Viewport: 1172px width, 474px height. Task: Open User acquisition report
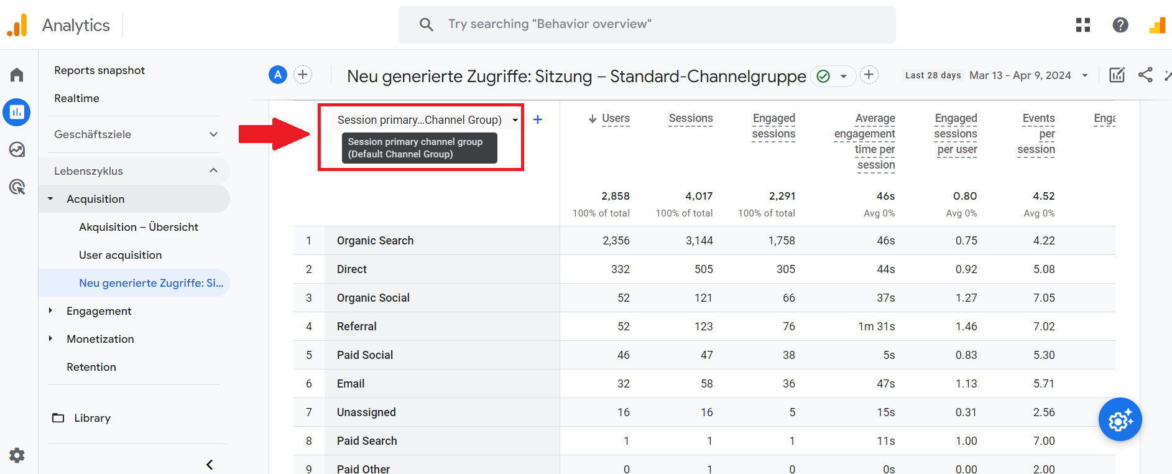coord(120,255)
